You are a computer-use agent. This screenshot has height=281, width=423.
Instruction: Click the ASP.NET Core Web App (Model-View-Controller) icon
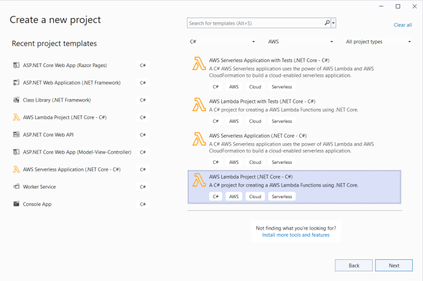coord(16,152)
